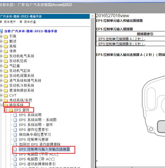Open link EPS 控制单元插接器 B (6 针)

click(x=122, y=44)
